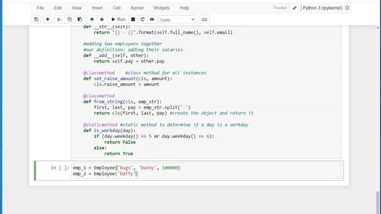Viewport: 381px width, 214px height.
Task: Click the Python 3 (ipykernel) kernel name
Action: 323,8
